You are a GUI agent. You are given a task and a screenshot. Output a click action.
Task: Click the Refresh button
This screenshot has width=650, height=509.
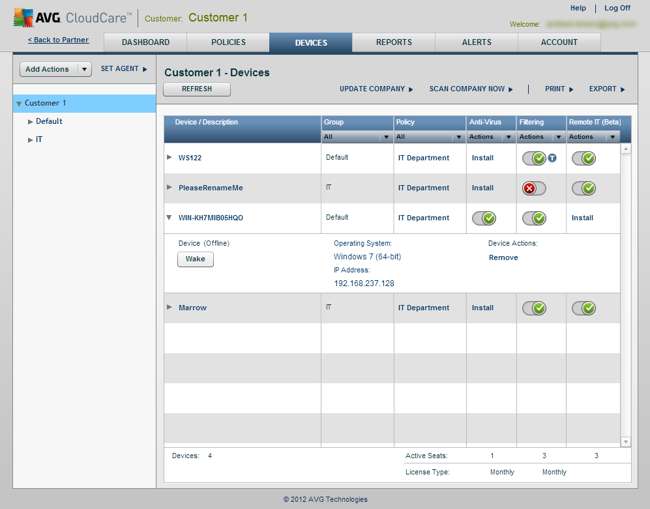[x=197, y=89]
